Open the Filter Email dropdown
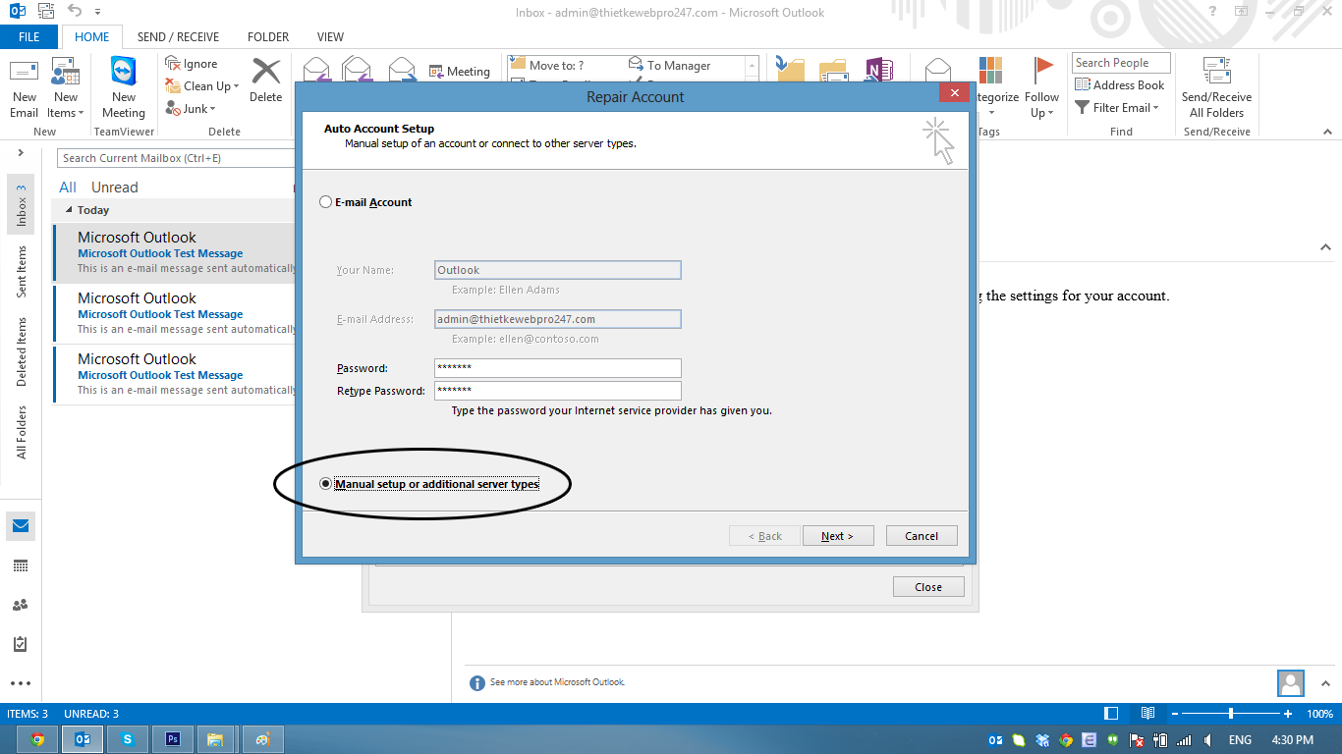 (1117, 108)
